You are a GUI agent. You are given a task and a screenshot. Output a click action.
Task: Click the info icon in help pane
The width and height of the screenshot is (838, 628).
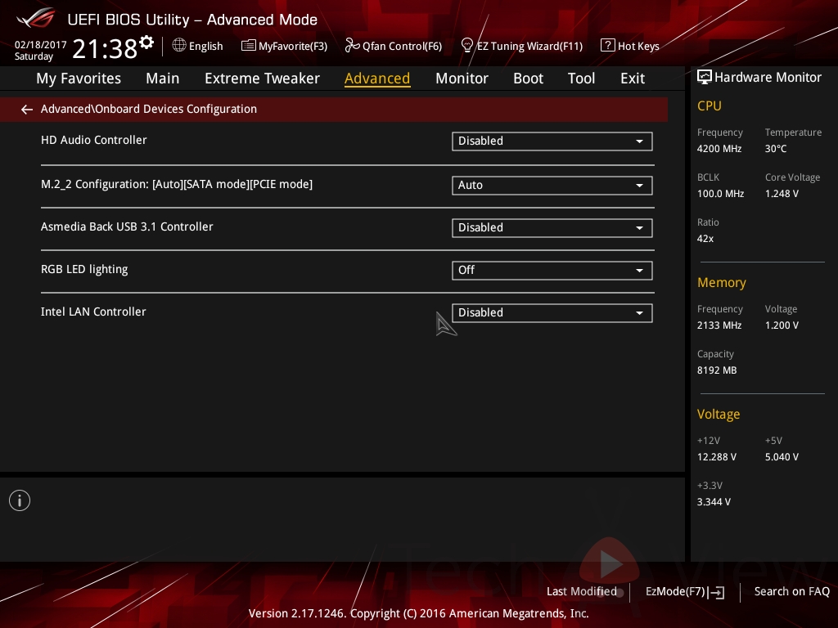point(20,500)
